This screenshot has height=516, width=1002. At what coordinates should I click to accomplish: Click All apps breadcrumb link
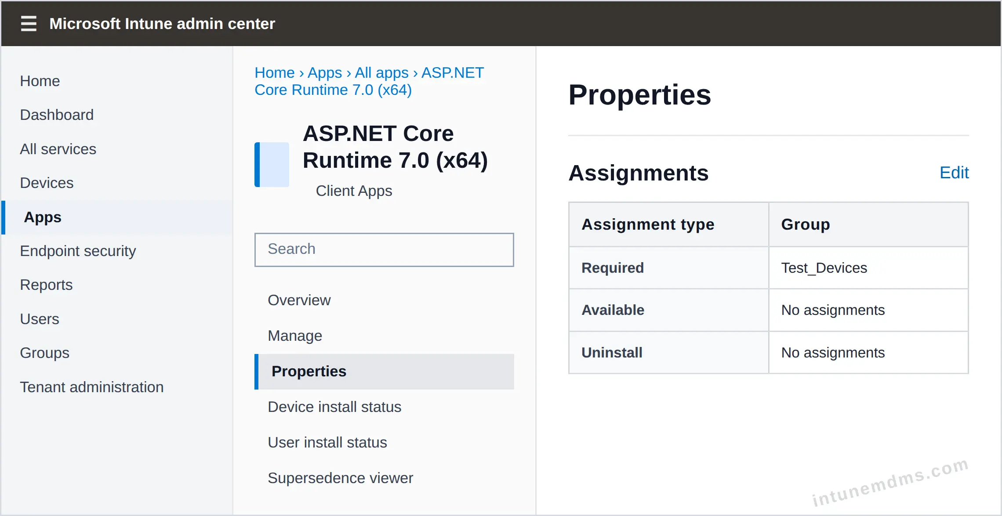(x=382, y=72)
